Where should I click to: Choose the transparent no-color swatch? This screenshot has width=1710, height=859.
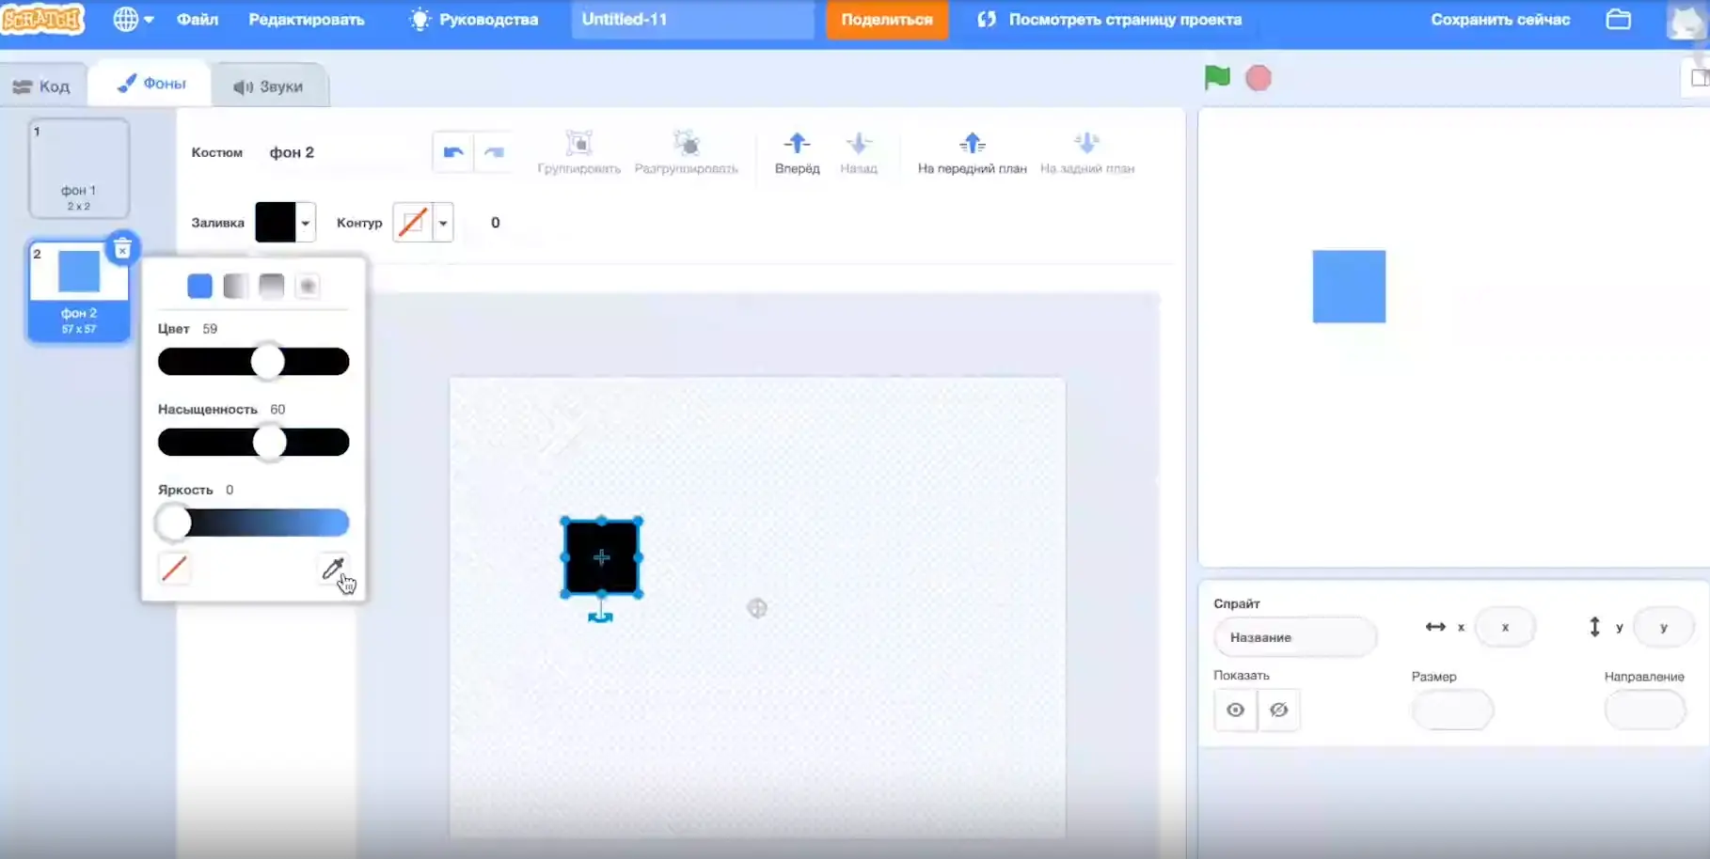pyautogui.click(x=174, y=568)
